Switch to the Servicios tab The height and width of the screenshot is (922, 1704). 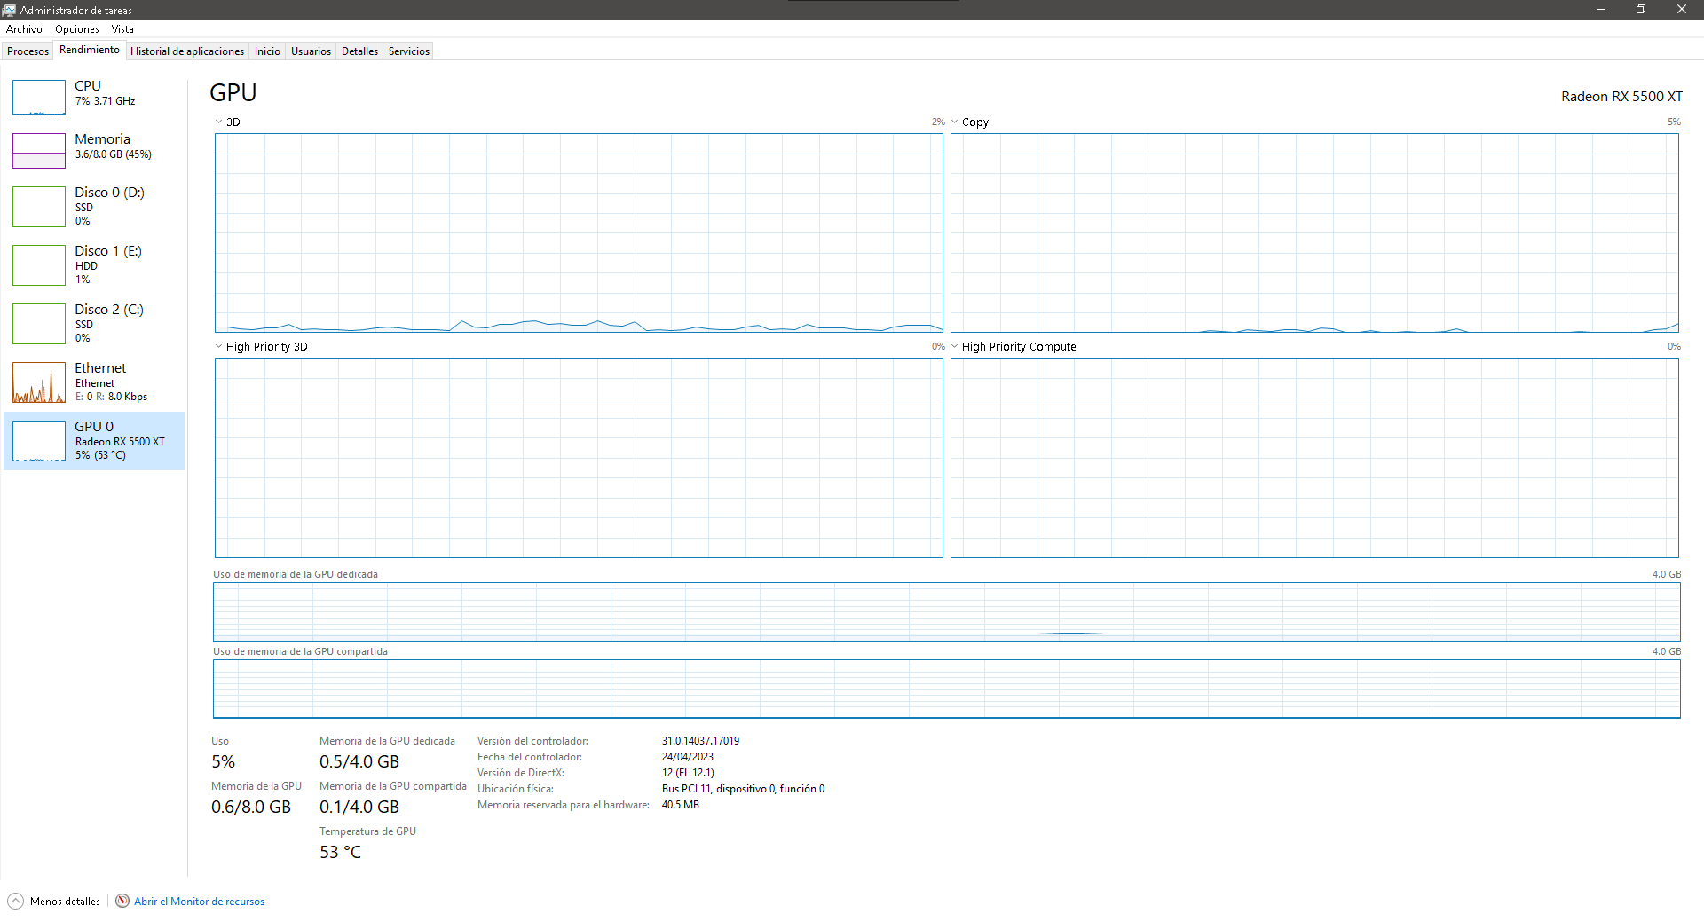click(409, 51)
